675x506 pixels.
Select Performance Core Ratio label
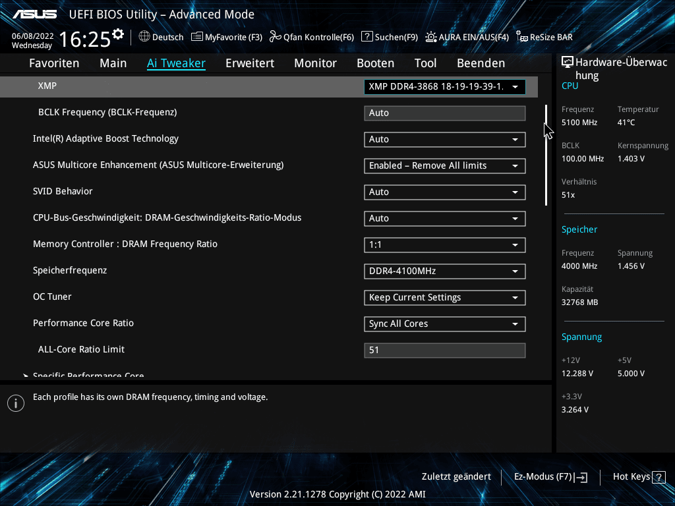pyautogui.click(x=83, y=323)
